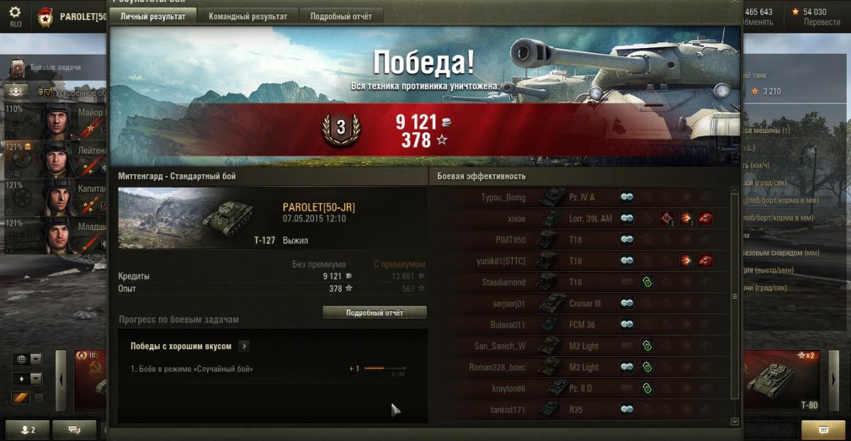This screenshot has width=851, height=441.
Task: Click the damage icon in the yurik81[STTC] row
Action: click(x=687, y=260)
